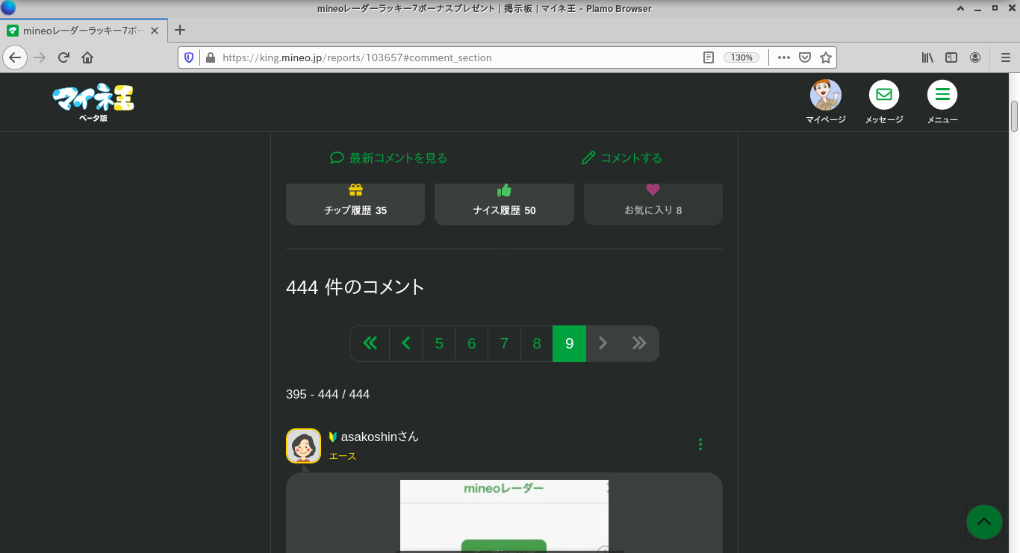The width and height of the screenshot is (1020, 553).
Task: Open マイページ avatar
Action: coord(826,95)
